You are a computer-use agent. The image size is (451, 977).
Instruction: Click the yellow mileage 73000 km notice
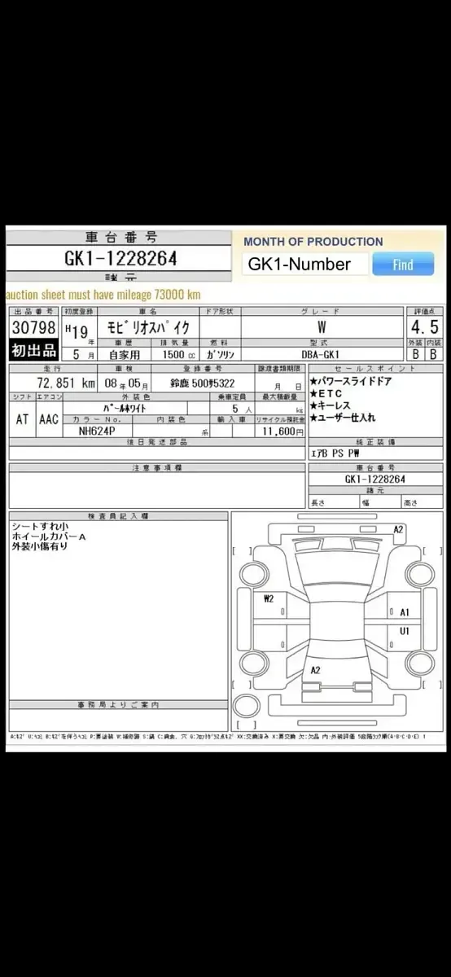tap(103, 294)
